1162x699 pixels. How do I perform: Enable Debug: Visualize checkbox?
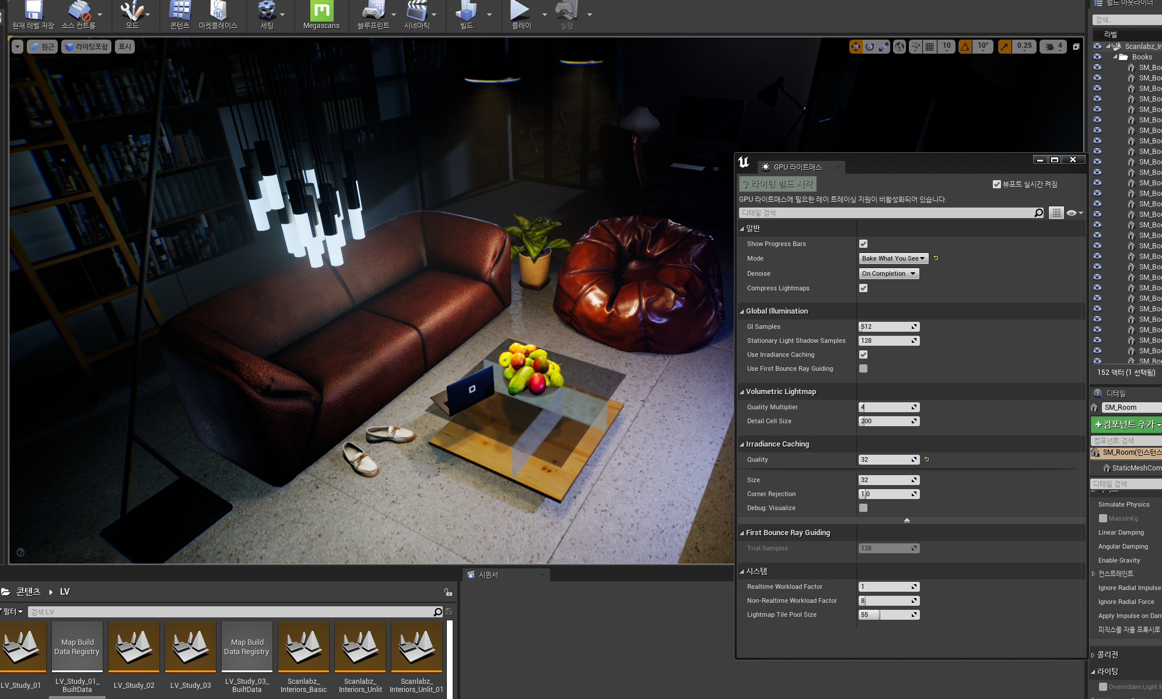[x=863, y=508]
